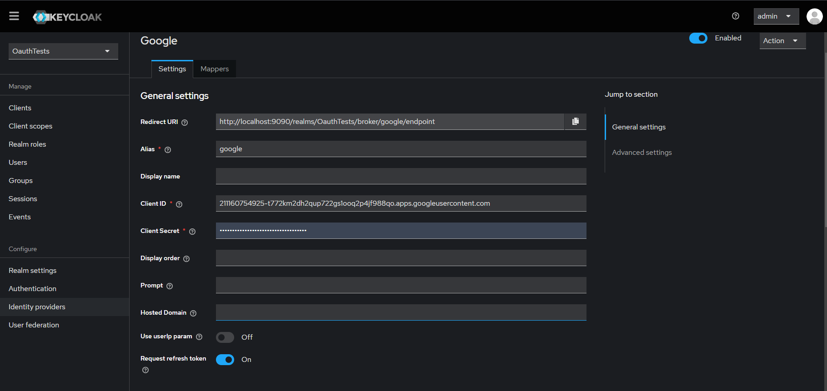Click the Client ID input field
Viewport: 827px width, 391px height.
[x=401, y=203]
